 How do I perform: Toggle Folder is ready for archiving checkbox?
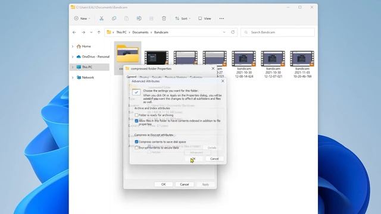[136, 115]
